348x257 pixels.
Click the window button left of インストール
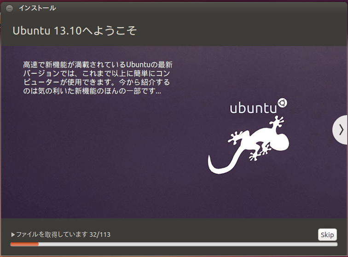coord(9,8)
